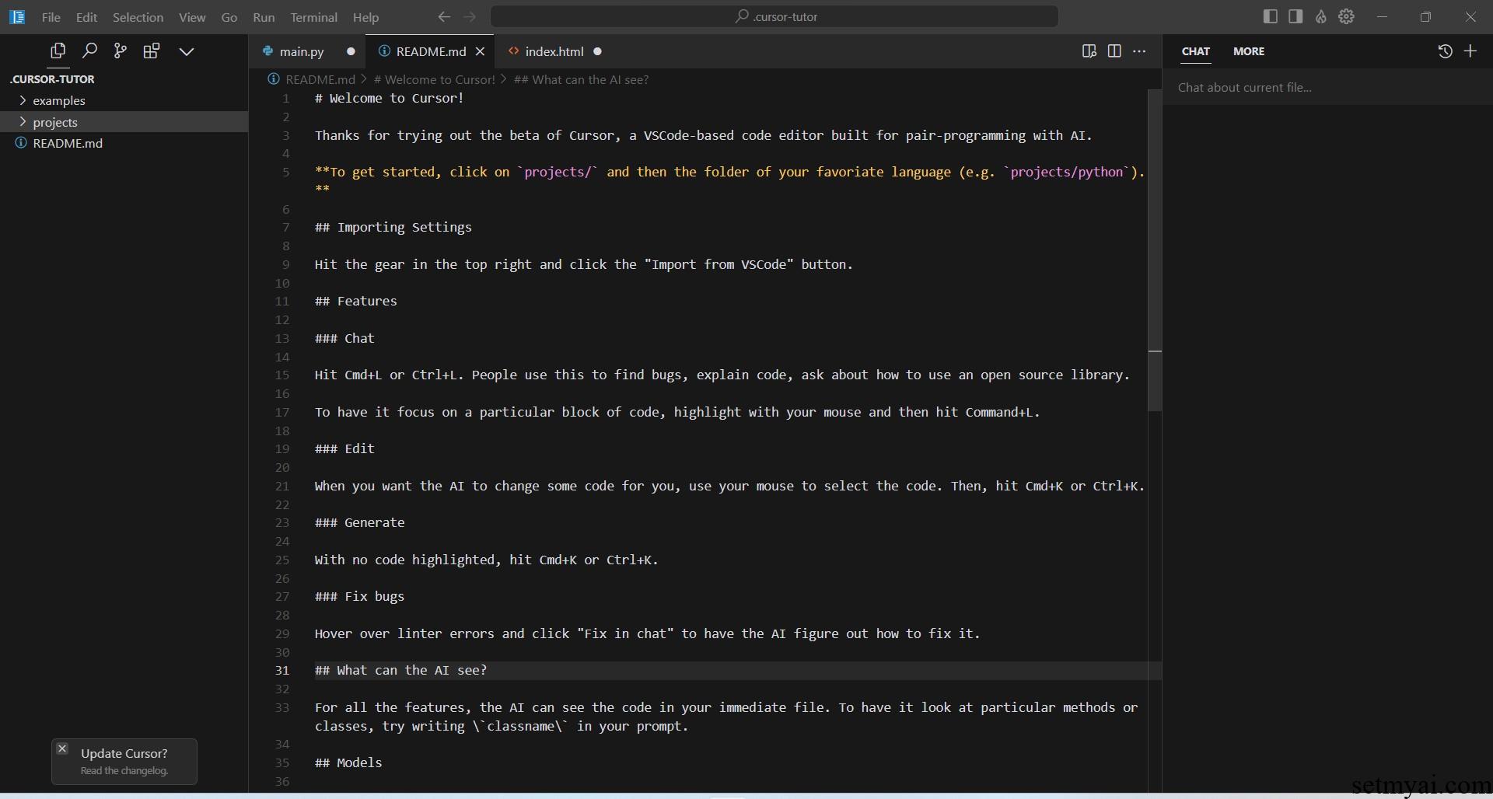Open the View menu

192,17
